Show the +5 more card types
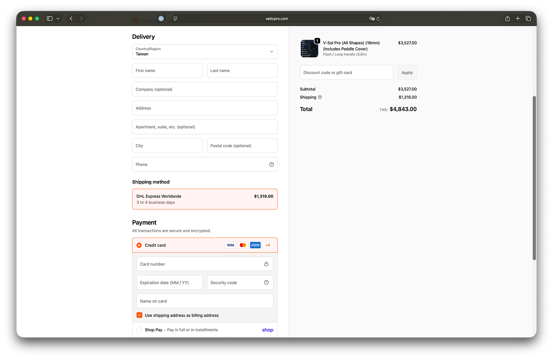 [268, 245]
